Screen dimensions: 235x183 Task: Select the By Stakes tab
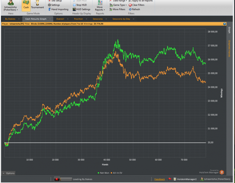(x=10, y=19)
